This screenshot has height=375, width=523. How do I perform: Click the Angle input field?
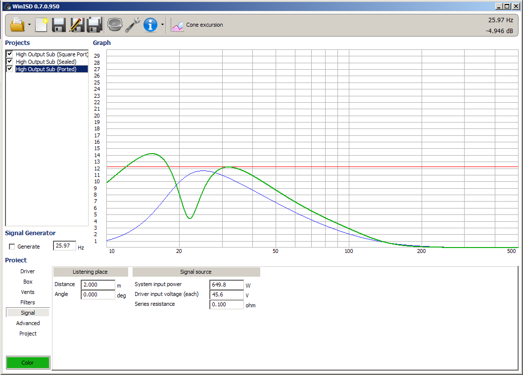pyautogui.click(x=98, y=295)
